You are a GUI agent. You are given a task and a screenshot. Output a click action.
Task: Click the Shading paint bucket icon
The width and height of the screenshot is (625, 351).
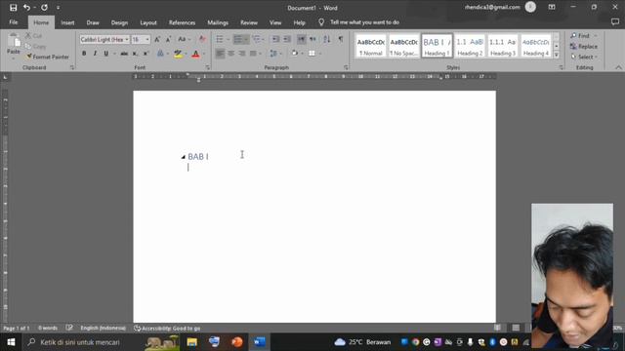[295, 54]
